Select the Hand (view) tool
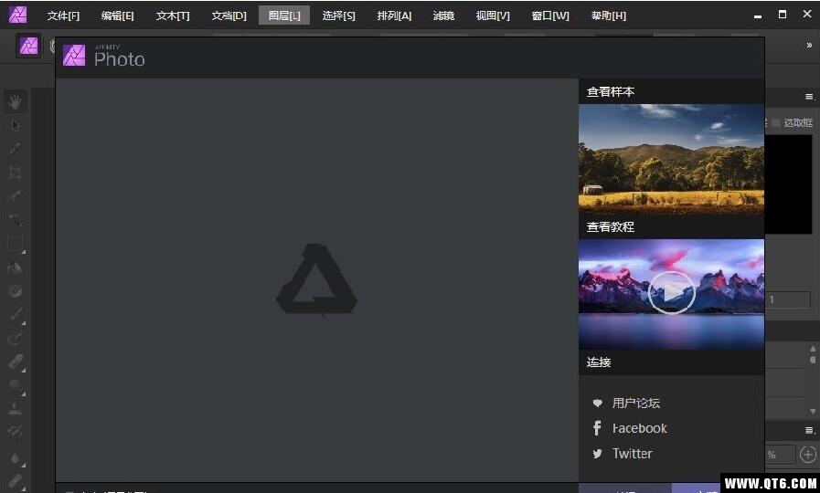The height and width of the screenshot is (493, 820). pos(16,101)
